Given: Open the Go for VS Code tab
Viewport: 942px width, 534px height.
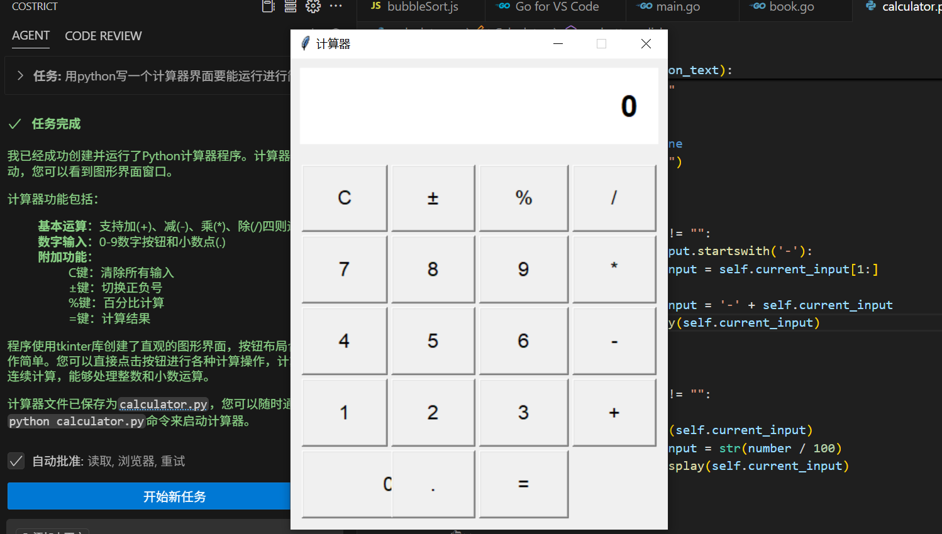Looking at the screenshot, I should (x=548, y=7).
